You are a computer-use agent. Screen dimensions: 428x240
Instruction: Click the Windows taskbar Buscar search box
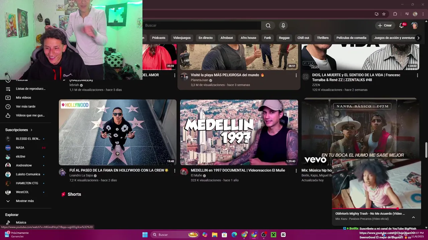pos(175,235)
